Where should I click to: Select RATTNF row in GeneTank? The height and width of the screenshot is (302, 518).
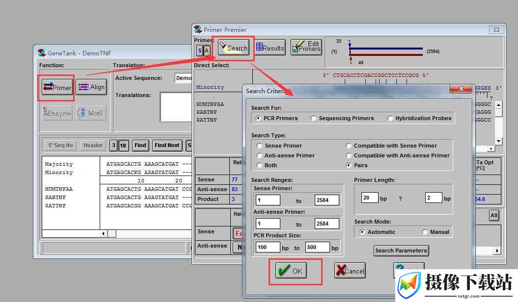tap(55, 205)
